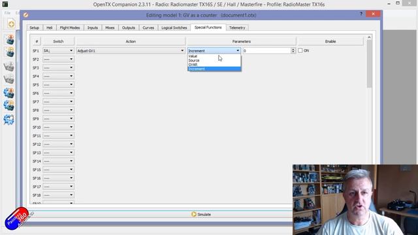Click the Simulate button
Image resolution: width=418 pixels, height=235 pixels.
(201, 214)
